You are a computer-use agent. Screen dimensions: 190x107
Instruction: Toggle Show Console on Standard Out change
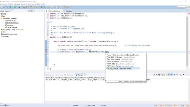point(169,75)
